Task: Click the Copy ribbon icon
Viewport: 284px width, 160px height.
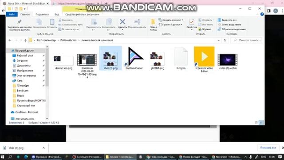Action: (x=39, y=24)
